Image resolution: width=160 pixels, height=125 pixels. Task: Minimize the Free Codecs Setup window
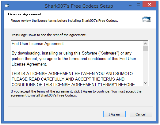point(130,5)
